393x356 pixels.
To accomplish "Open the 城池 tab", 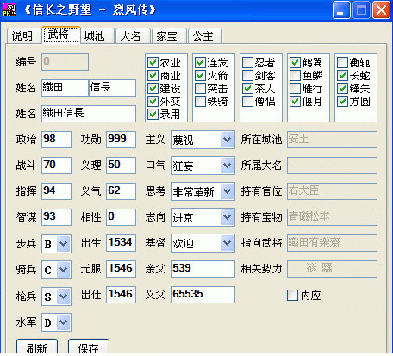I will coord(97,36).
